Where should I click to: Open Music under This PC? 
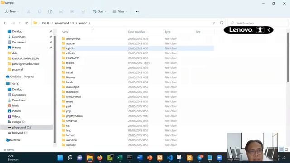tap(15, 105)
